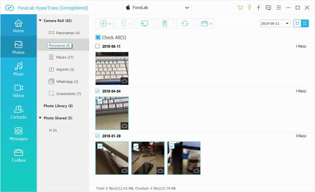Click the Delete trash icon
This screenshot has width=315, height=192.
pyautogui.click(x=165, y=23)
